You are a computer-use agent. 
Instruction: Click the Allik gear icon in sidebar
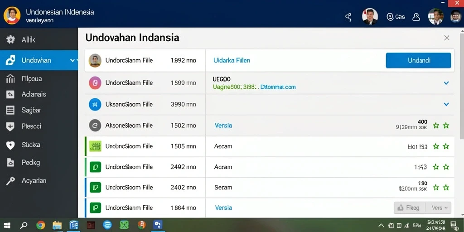11,39
